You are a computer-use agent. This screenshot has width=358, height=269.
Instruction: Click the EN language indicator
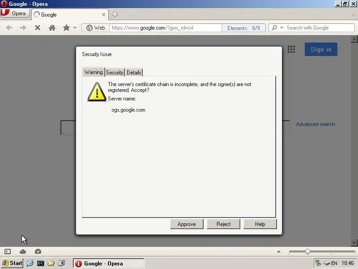[x=334, y=263]
